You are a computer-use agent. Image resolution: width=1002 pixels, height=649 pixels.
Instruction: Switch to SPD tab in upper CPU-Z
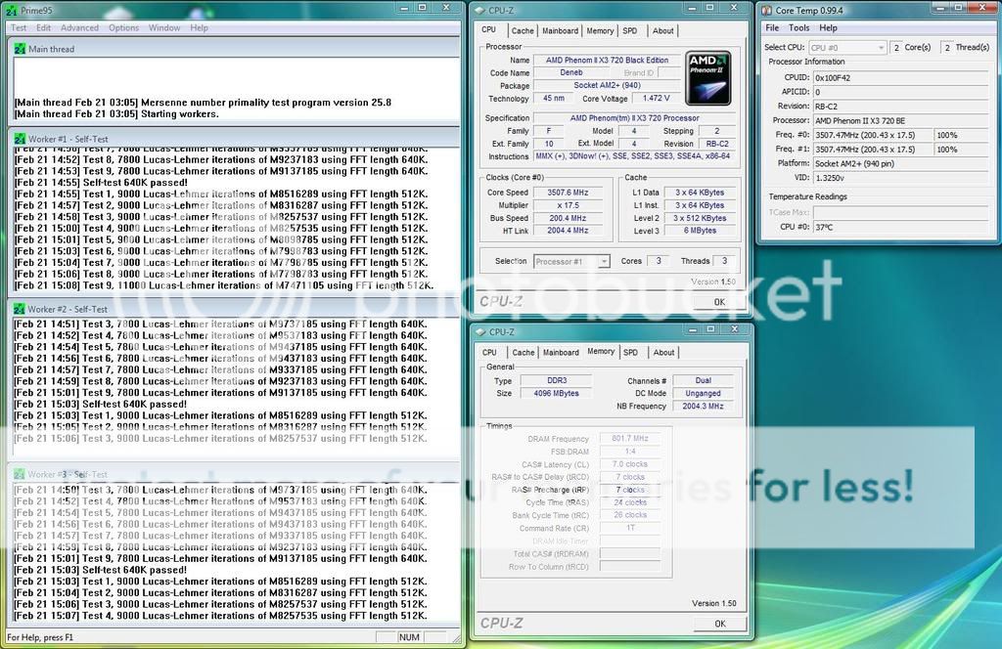click(x=630, y=30)
